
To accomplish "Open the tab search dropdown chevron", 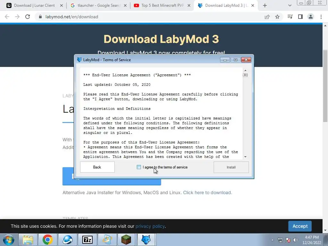I will tap(290, 6).
